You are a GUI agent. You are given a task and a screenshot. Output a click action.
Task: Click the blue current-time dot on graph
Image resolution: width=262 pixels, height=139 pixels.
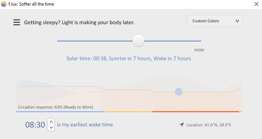point(179,92)
